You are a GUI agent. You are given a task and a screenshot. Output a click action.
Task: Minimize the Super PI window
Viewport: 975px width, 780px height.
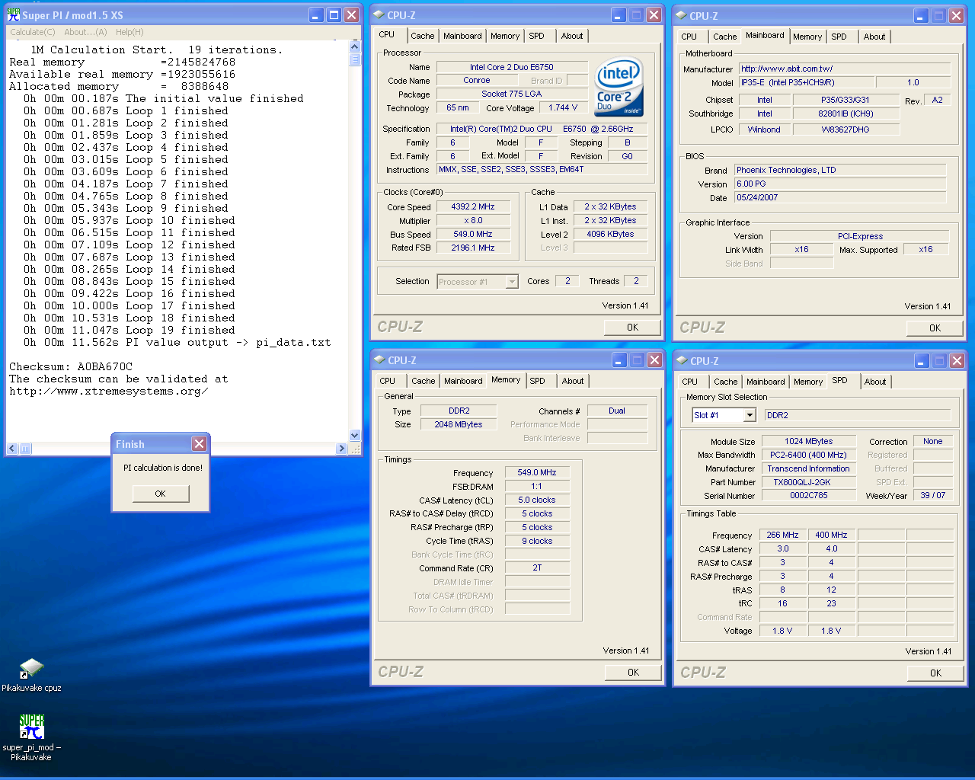coord(317,14)
